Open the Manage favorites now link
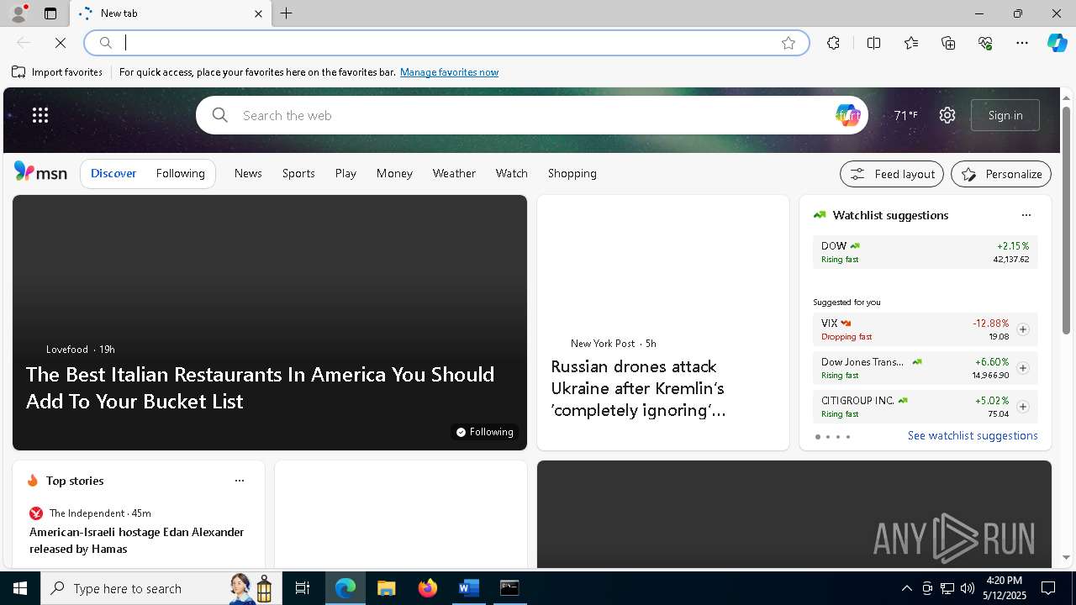This screenshot has width=1076, height=605. coord(449,72)
